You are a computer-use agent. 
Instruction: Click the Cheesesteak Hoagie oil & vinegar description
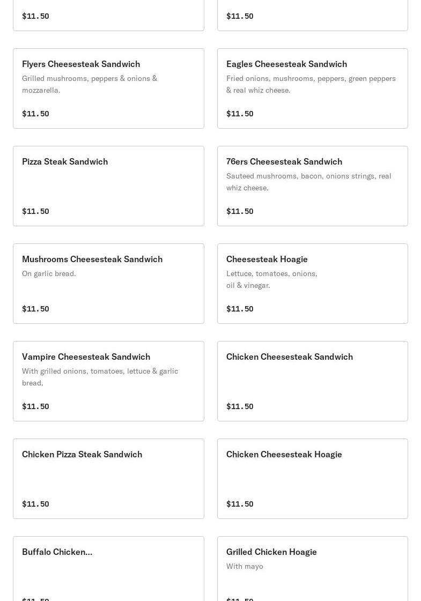(x=272, y=279)
